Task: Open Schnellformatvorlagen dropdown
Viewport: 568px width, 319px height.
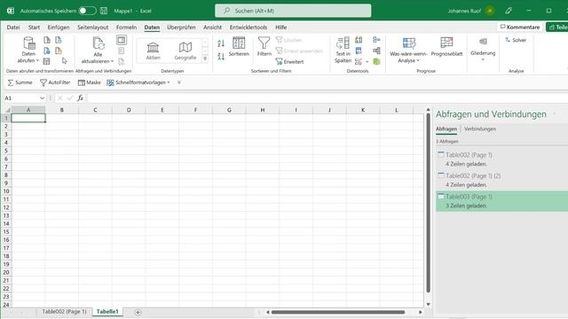Action: click(x=138, y=82)
